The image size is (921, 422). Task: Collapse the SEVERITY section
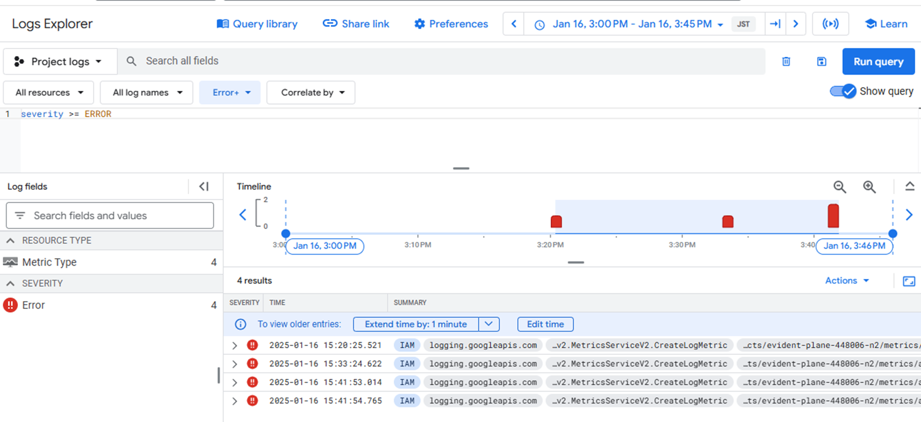[10, 283]
